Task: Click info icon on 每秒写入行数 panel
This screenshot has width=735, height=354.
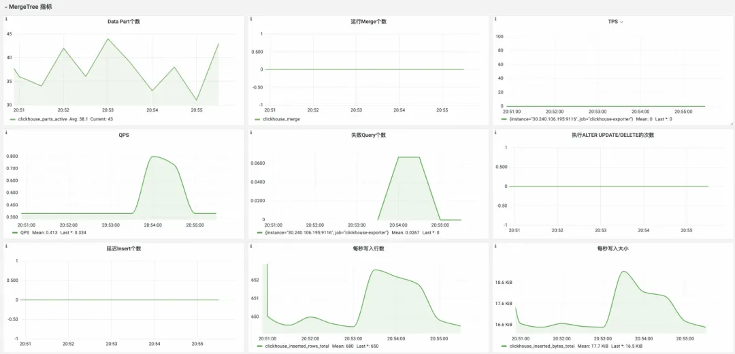Action: (252, 246)
